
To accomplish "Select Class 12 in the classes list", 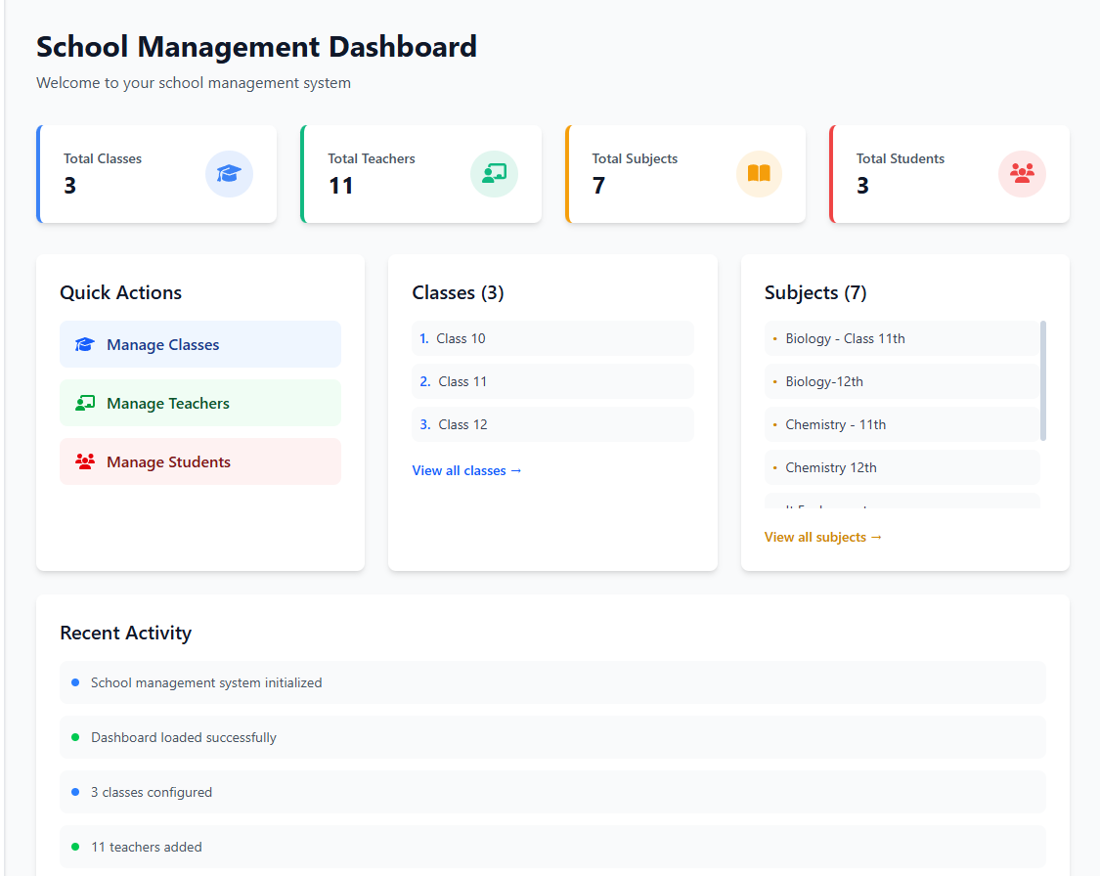I will [552, 424].
